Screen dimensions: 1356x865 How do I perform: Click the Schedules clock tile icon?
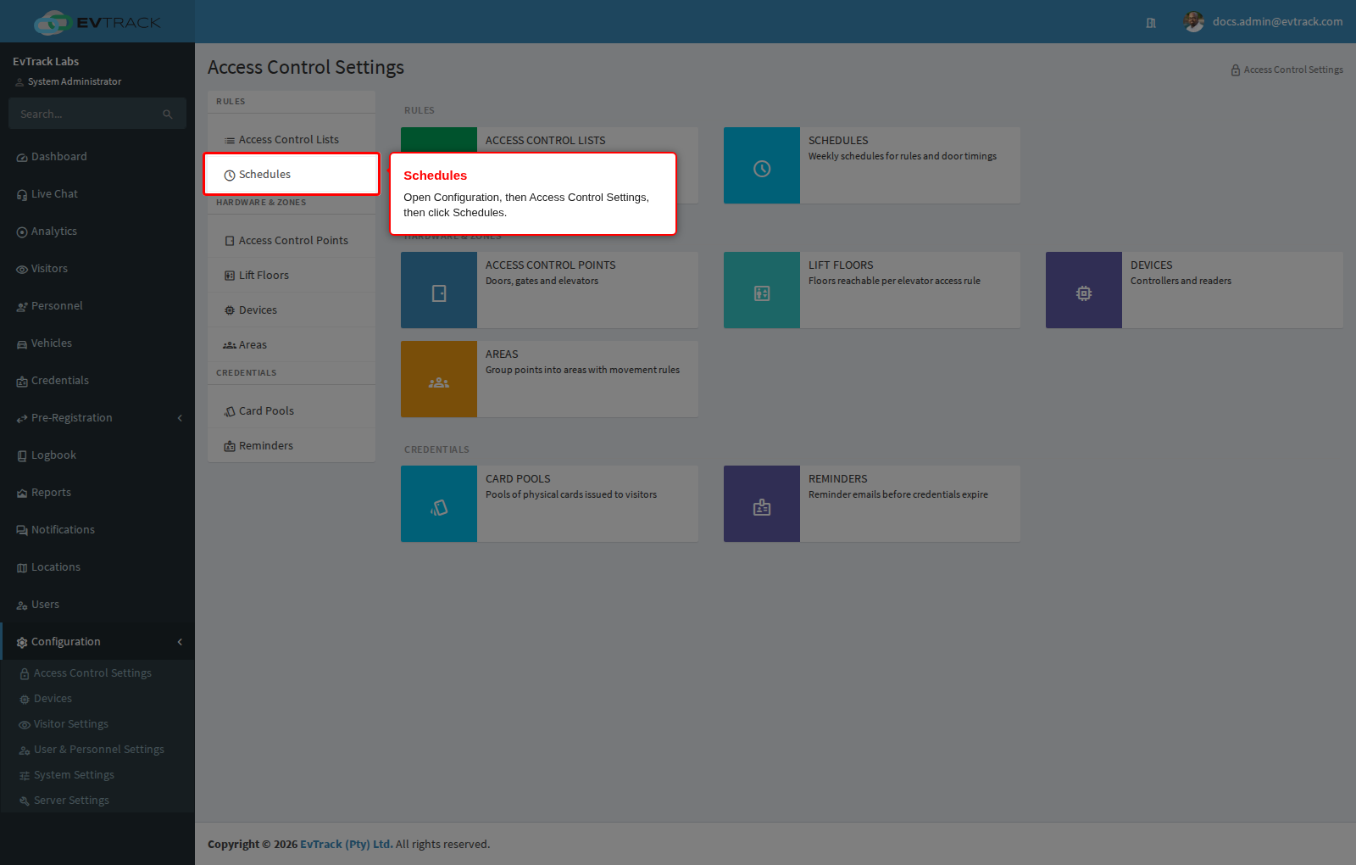[762, 168]
